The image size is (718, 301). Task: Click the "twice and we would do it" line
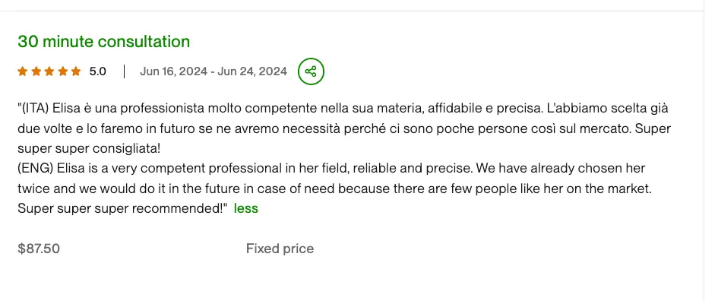pos(334,189)
